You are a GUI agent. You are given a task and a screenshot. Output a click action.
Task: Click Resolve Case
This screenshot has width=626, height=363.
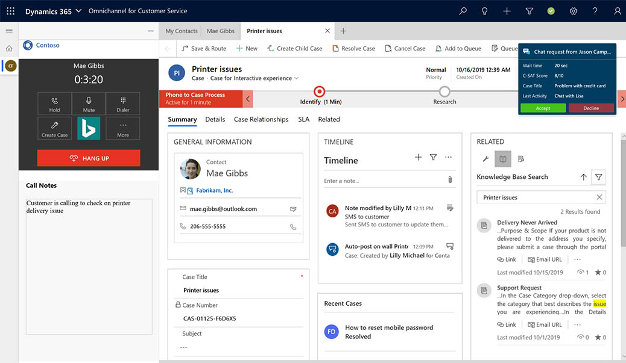354,48
